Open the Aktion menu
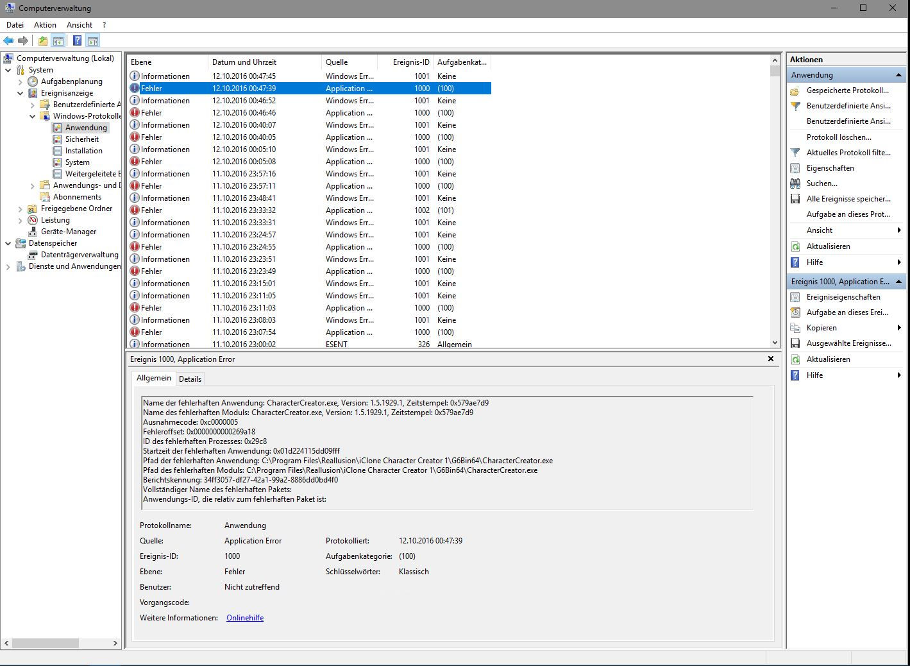The image size is (910, 666). (45, 25)
